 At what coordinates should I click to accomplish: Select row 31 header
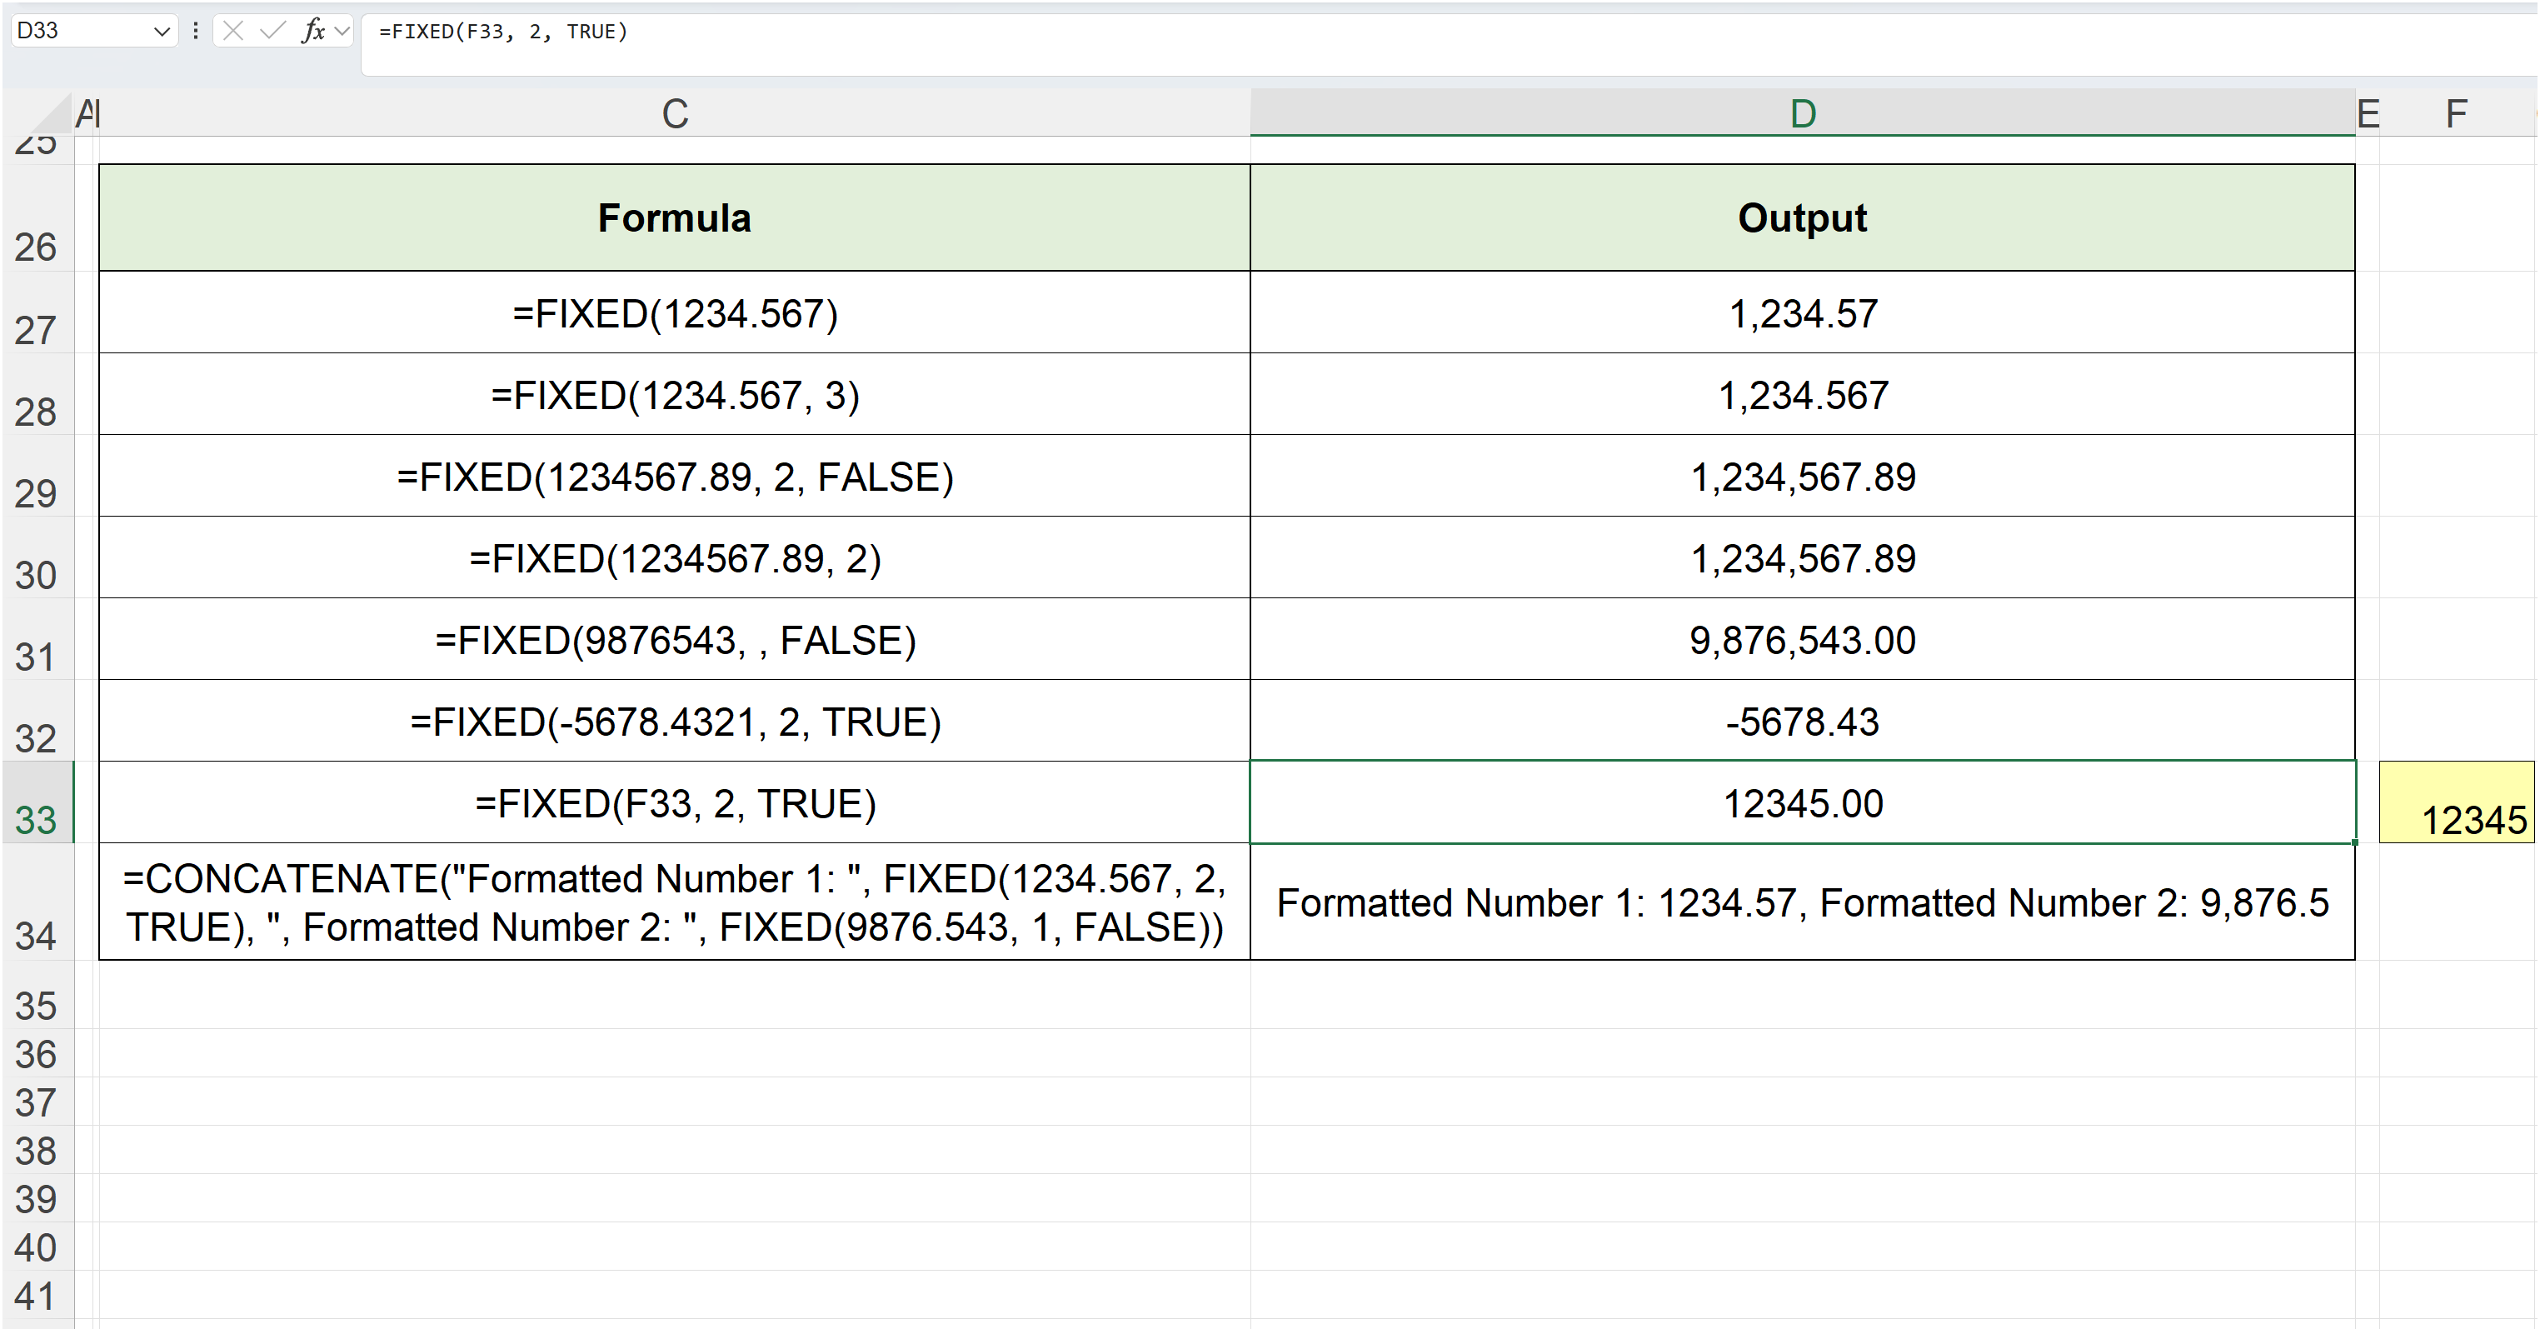[37, 640]
